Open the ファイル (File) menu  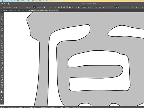13,1
